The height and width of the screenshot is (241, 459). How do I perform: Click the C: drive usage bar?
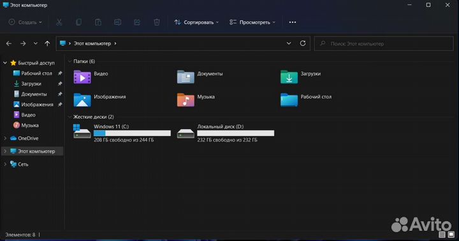tap(132, 133)
